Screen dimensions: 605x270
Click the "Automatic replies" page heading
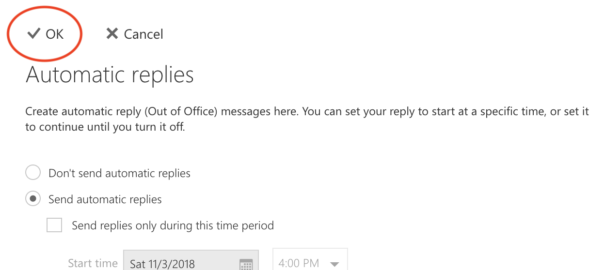(110, 75)
